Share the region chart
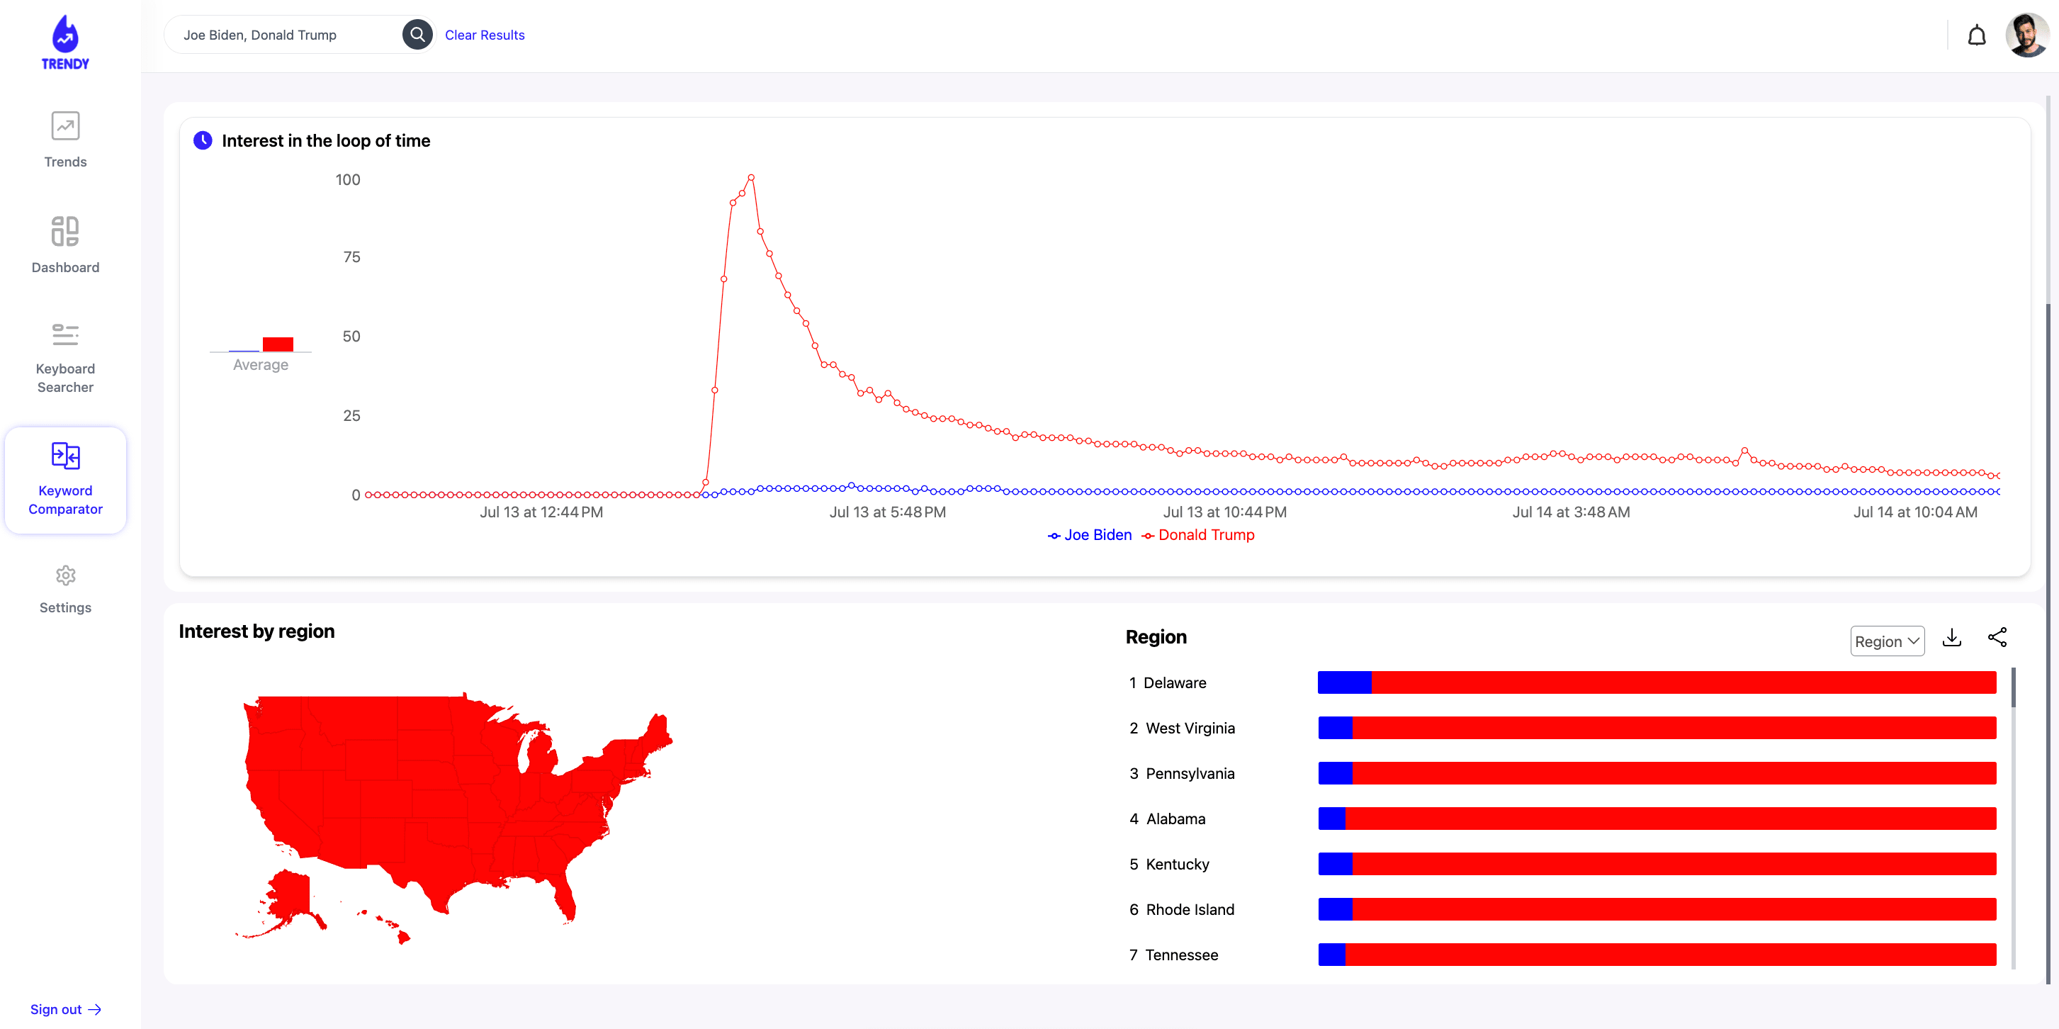 coord(1997,637)
